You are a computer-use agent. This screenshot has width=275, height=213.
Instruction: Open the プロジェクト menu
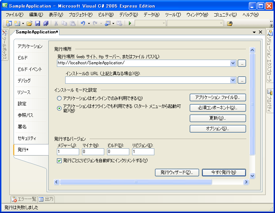(x=80, y=15)
